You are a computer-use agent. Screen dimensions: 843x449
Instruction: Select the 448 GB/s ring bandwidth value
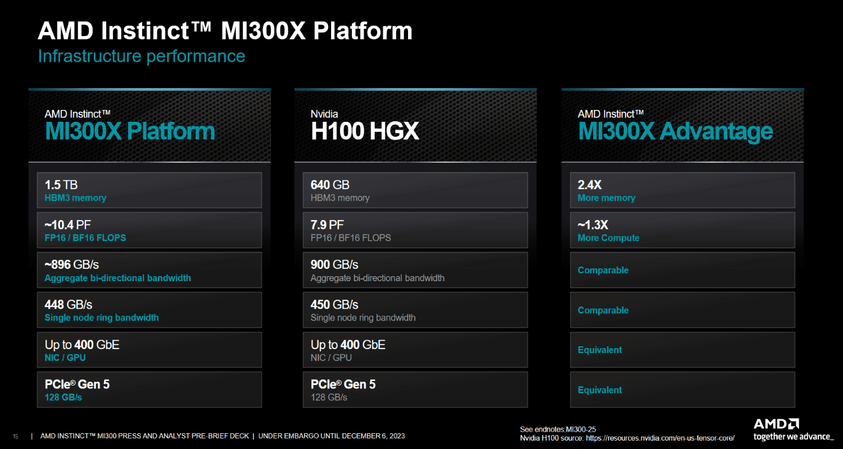tap(68, 304)
